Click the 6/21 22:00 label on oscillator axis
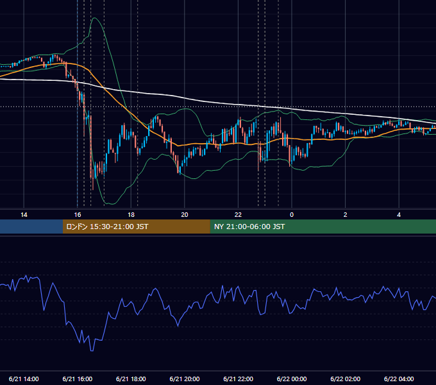This screenshot has width=436, height=385. tap(239, 379)
